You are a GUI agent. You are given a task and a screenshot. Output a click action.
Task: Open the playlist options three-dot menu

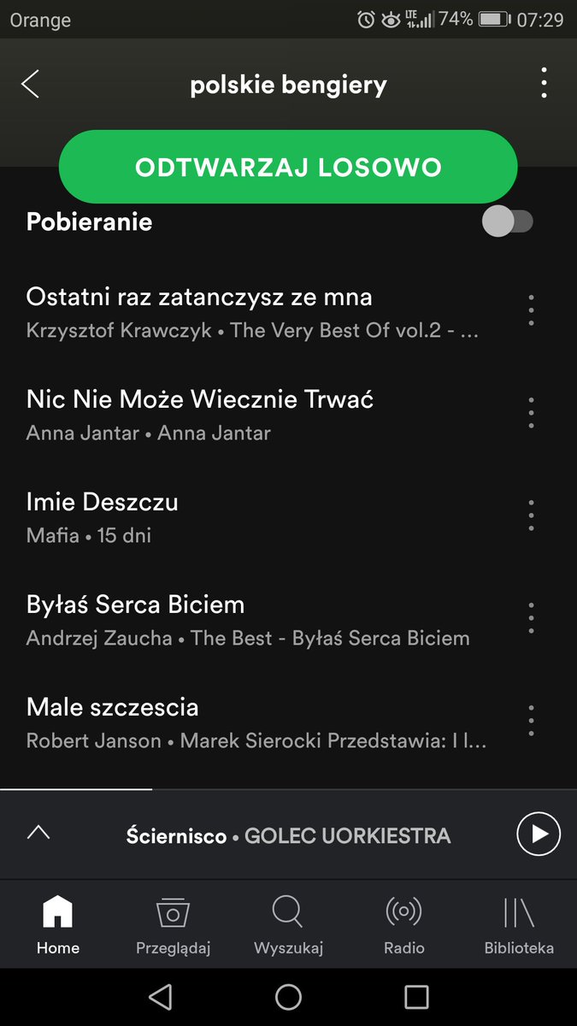[544, 84]
